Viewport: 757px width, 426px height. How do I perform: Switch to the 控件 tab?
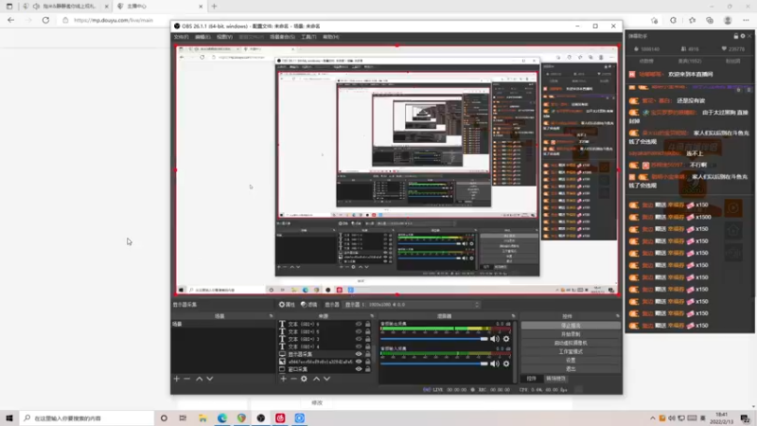click(532, 379)
